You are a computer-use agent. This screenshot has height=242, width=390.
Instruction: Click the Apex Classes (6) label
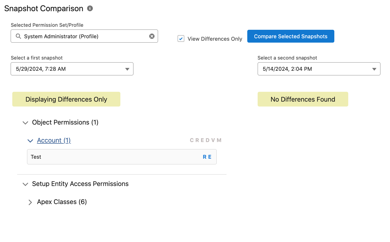tap(62, 202)
